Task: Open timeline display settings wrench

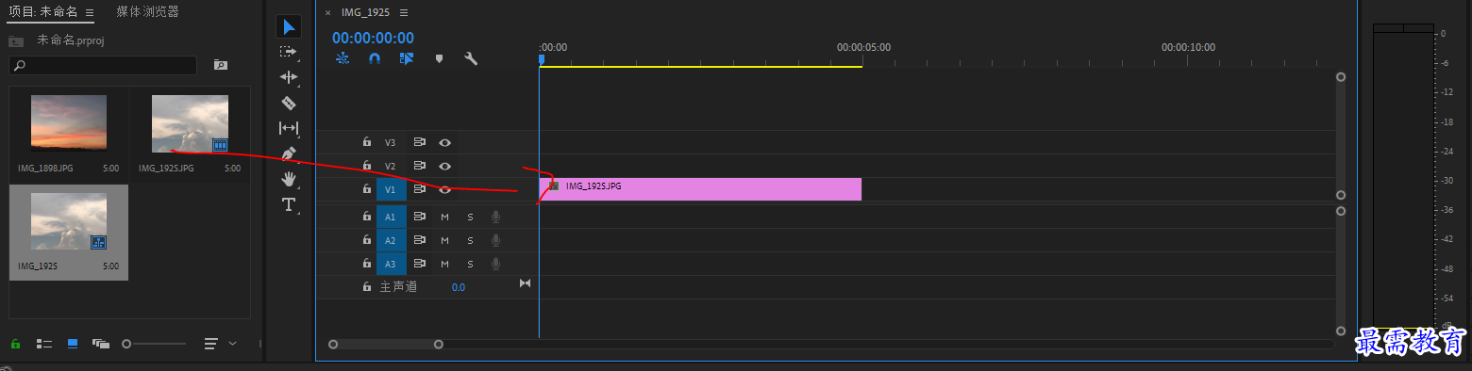Action: (x=471, y=58)
